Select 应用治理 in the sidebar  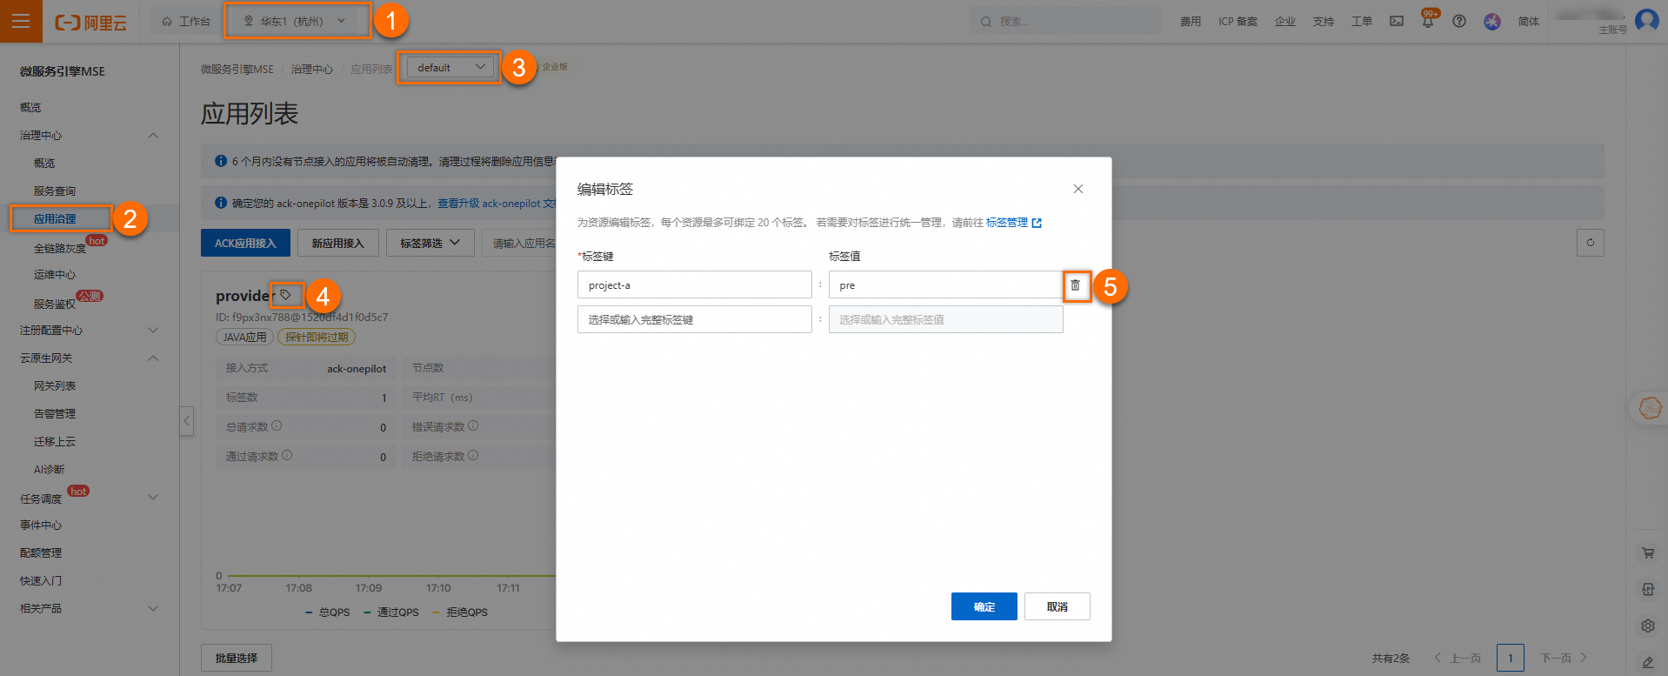tap(55, 218)
